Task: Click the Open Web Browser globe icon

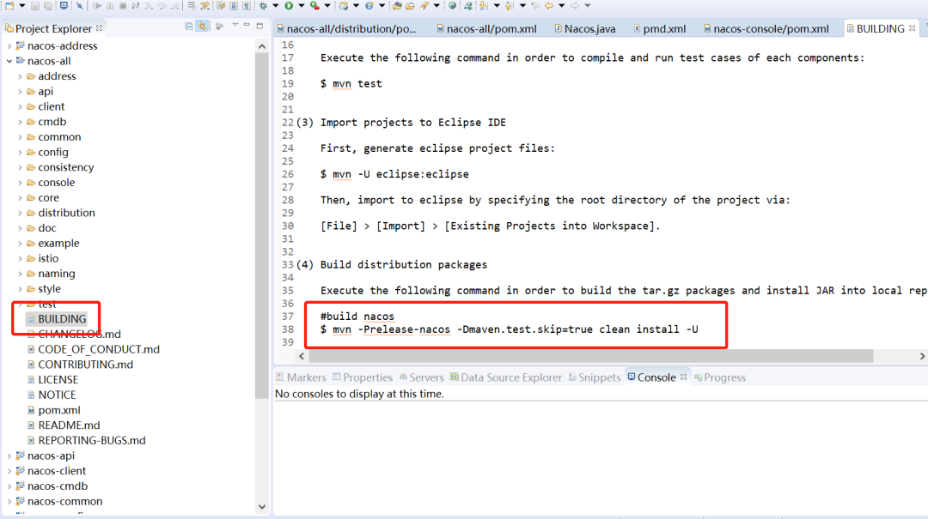Action: coord(452,6)
